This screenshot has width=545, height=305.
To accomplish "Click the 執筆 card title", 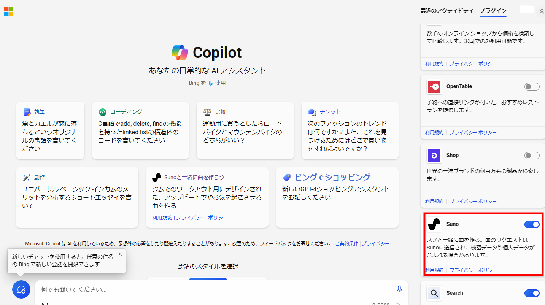I will [40, 112].
